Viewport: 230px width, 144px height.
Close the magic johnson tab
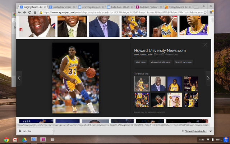[45, 7]
